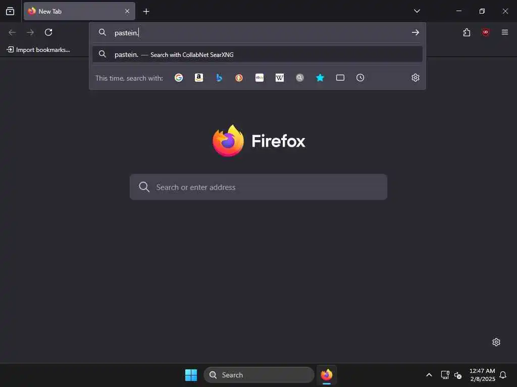Screen dimensions: 517x387
Task: Search open tabs via tab icon
Action: pyautogui.click(x=340, y=78)
